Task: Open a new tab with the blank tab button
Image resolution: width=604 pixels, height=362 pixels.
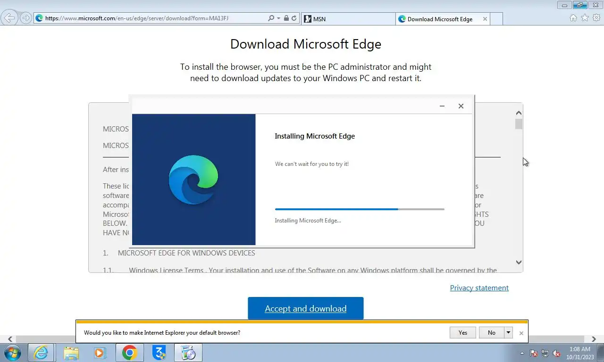Action: [496, 19]
